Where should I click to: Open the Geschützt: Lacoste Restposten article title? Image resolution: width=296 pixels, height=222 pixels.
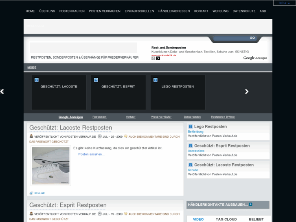click(70, 127)
